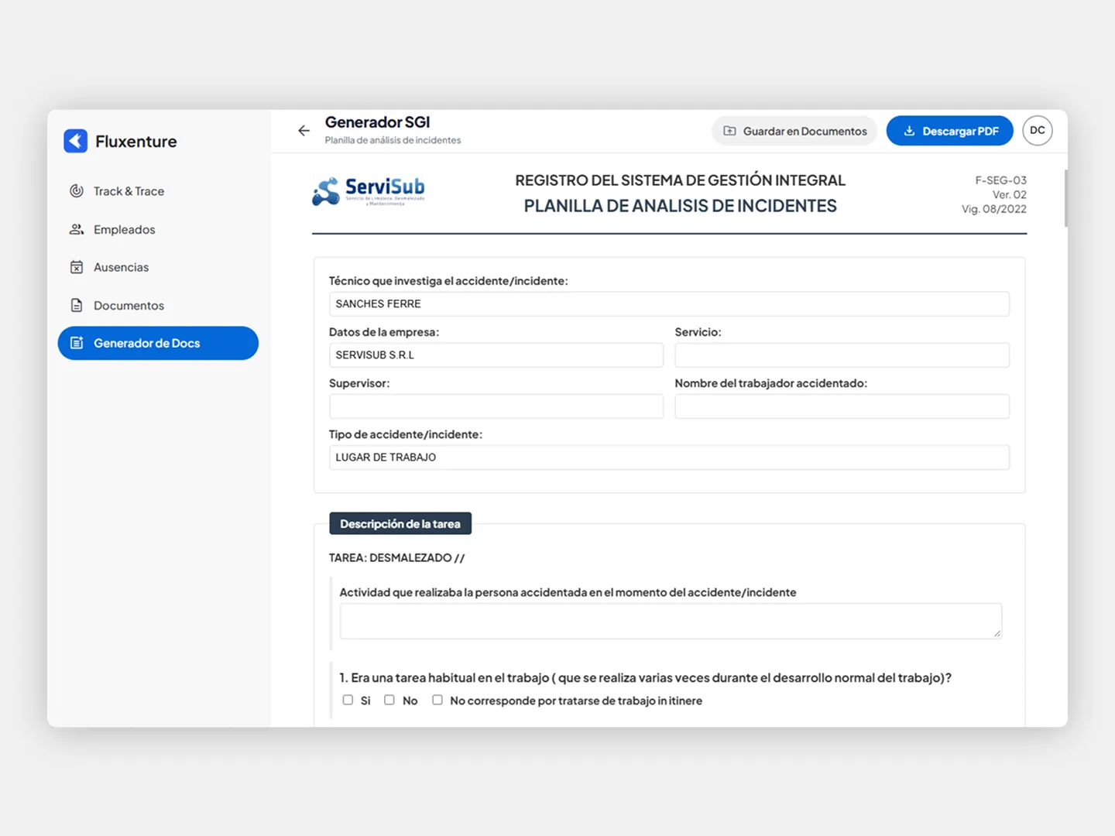Edit 'Tipo de accidente/incidente' field

pos(669,457)
